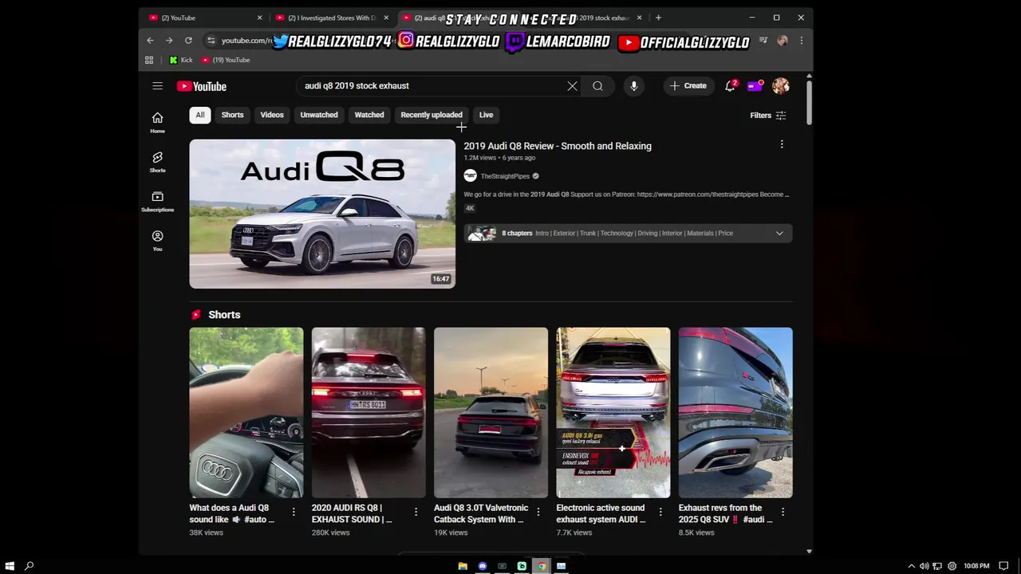
Task: Open options for the 'Electronic active sound' short
Action: point(660,513)
